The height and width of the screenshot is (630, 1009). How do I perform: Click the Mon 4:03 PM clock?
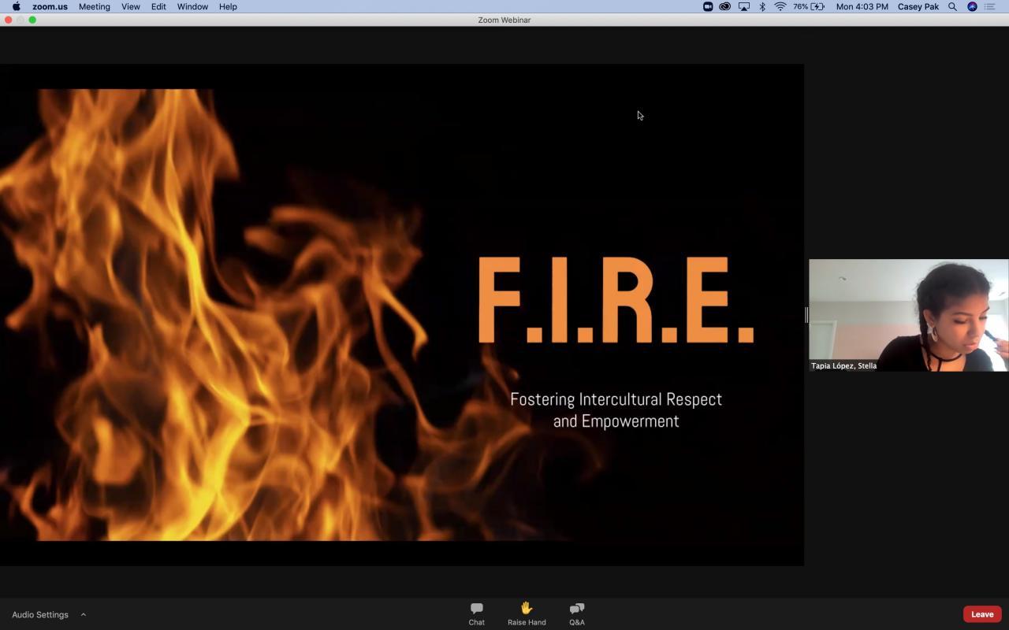[x=862, y=6]
